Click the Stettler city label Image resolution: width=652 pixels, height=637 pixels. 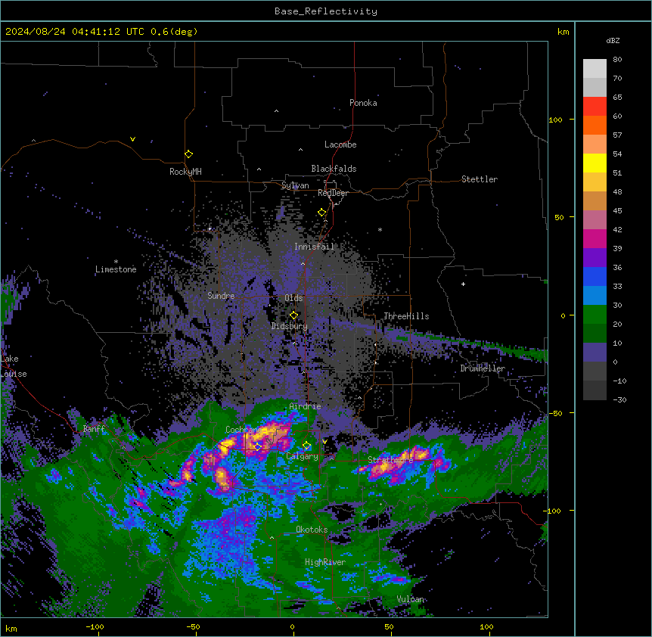[x=480, y=179]
